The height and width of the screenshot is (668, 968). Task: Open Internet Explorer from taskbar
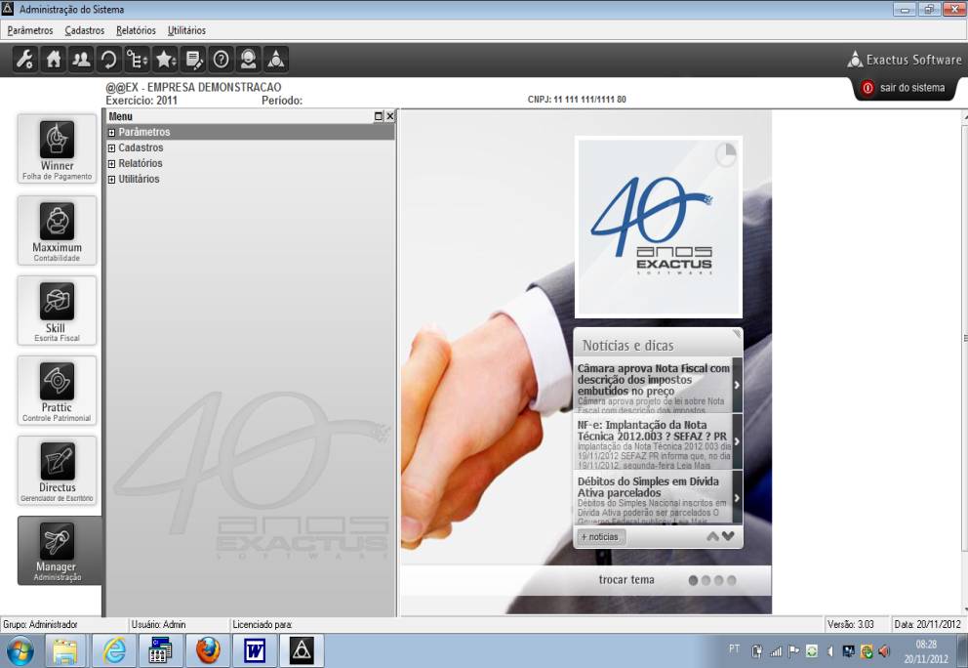click(115, 650)
